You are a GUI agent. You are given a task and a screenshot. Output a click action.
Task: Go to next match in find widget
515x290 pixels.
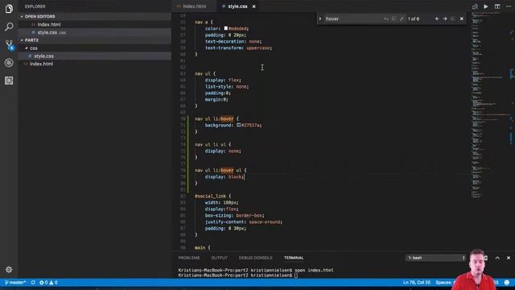tap(445, 19)
